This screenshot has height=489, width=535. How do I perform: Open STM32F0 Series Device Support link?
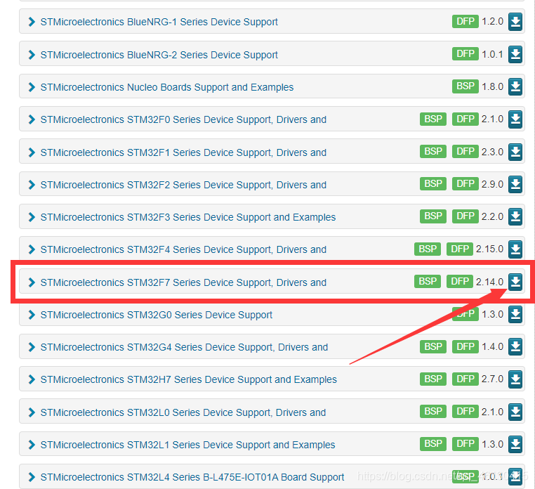[x=183, y=119]
